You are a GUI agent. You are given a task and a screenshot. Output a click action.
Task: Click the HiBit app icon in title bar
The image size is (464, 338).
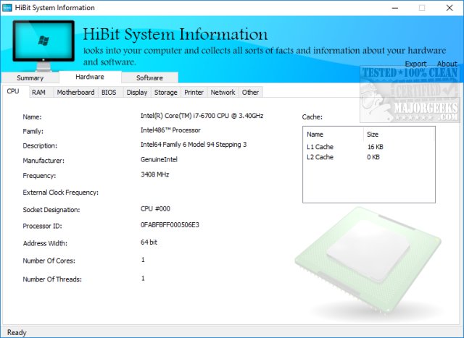7,8
